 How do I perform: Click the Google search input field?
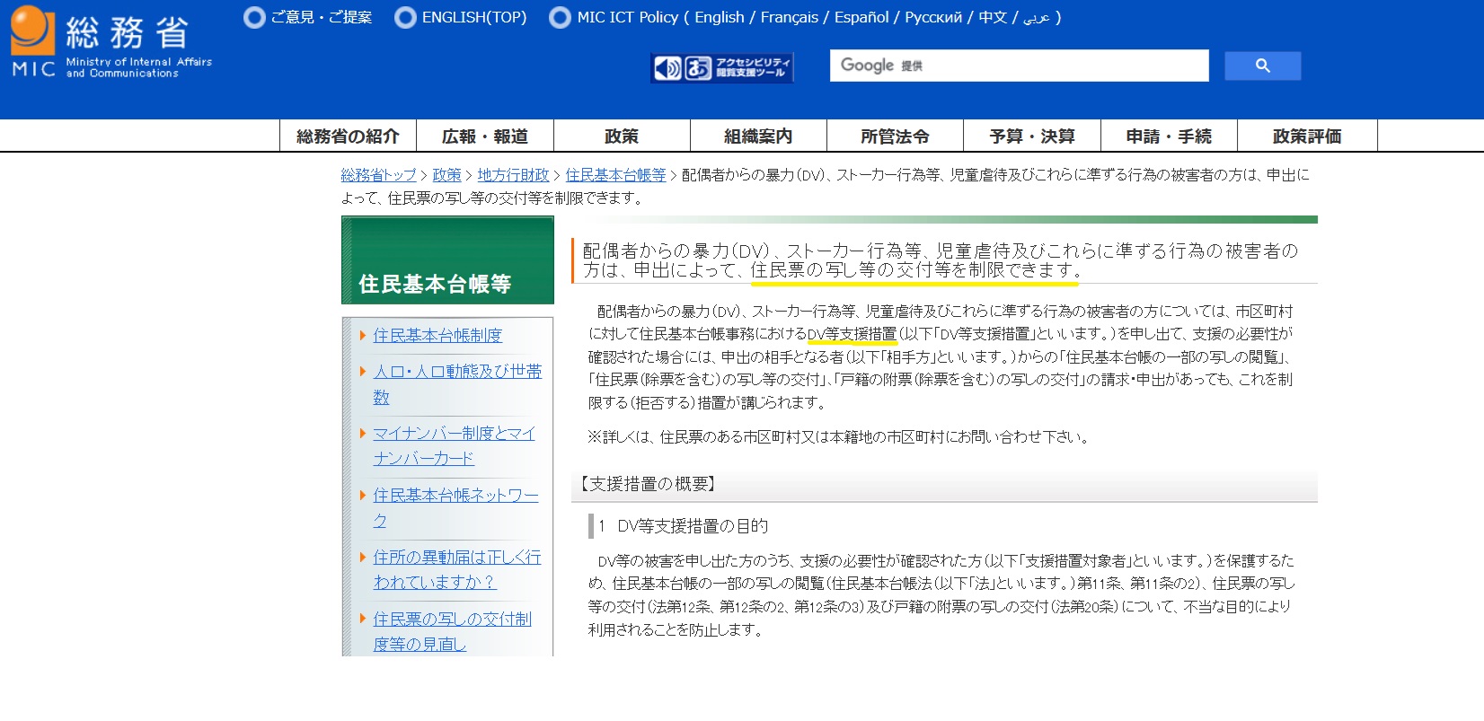coord(1019,66)
